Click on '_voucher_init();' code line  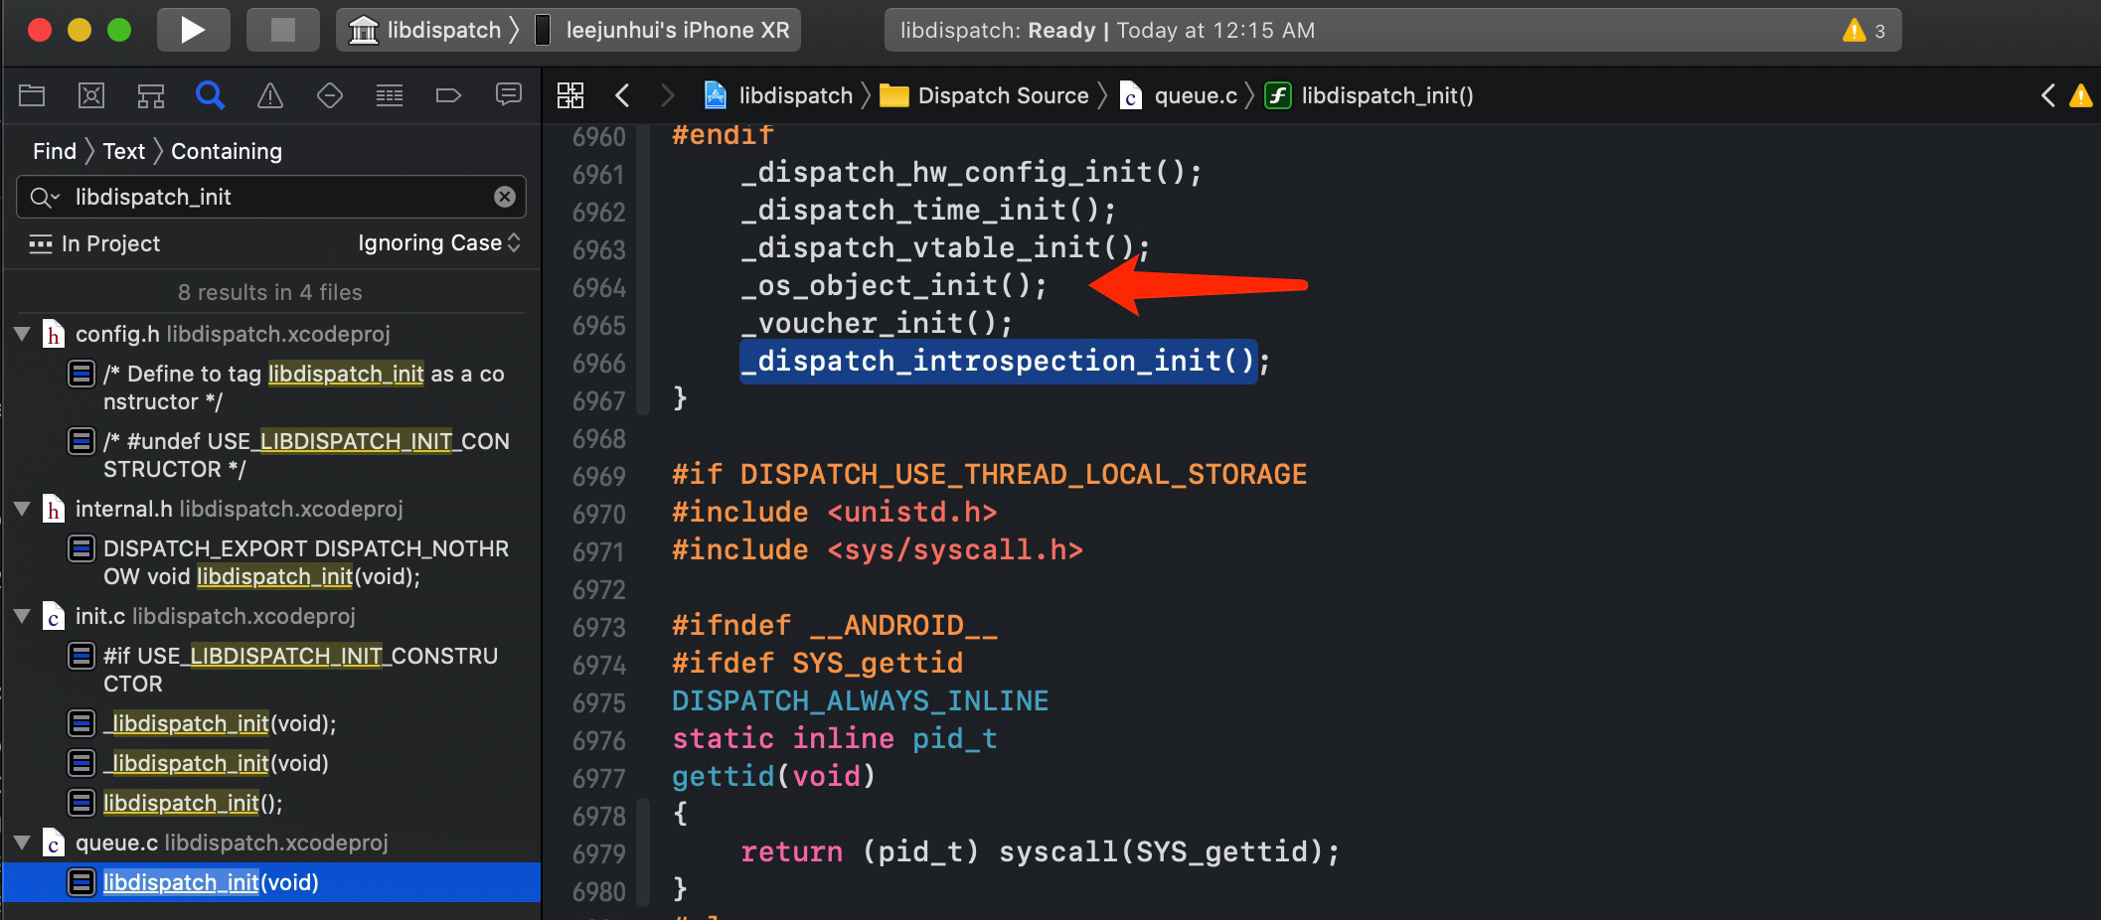[877, 324]
